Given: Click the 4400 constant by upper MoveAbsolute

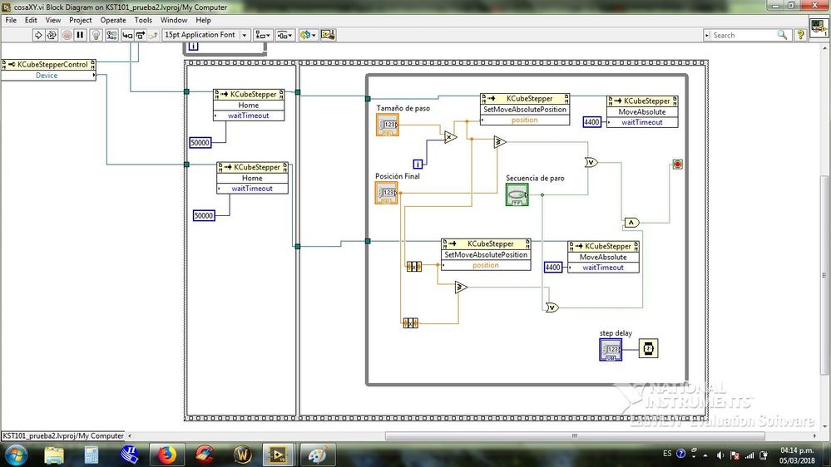Looking at the screenshot, I should coord(592,122).
